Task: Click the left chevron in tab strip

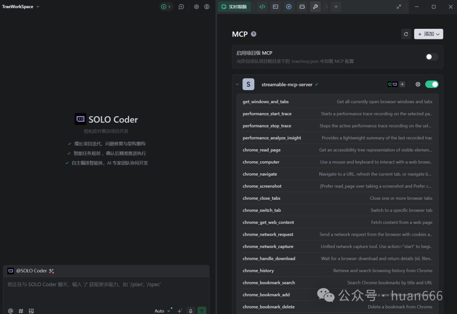Action: tap(327, 7)
